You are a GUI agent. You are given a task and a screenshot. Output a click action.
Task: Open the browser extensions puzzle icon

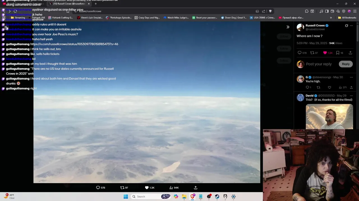coord(307,11)
